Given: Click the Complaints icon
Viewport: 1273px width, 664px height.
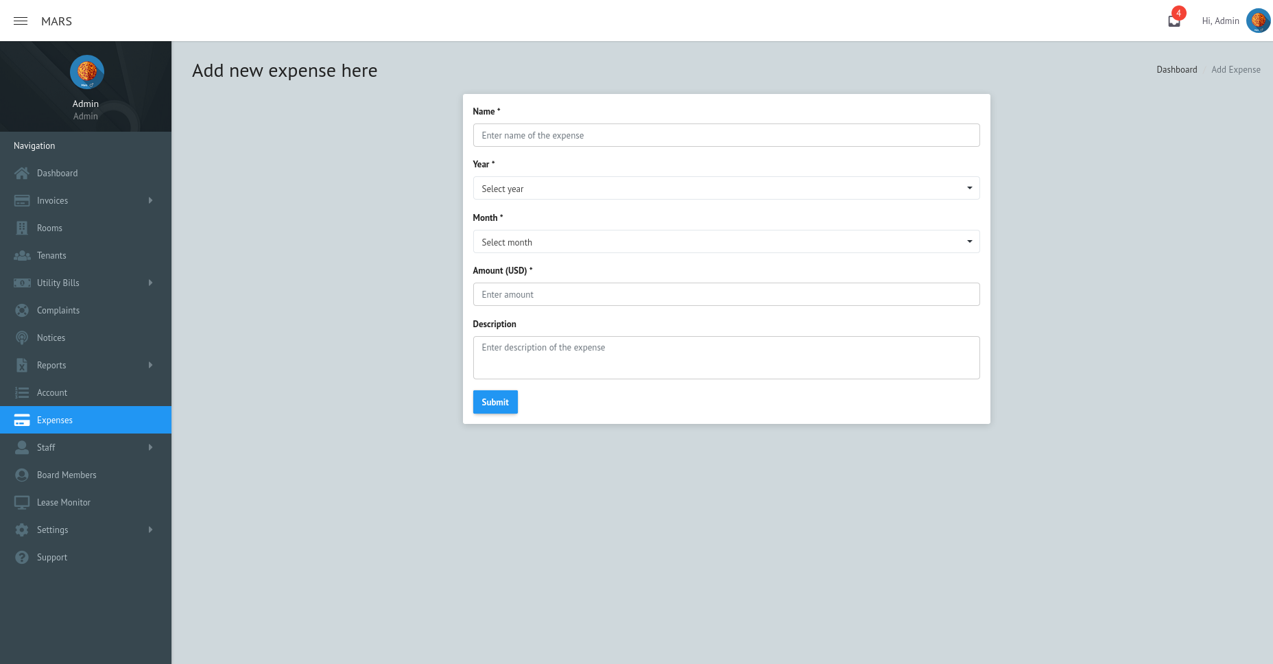Looking at the screenshot, I should [x=21, y=310].
